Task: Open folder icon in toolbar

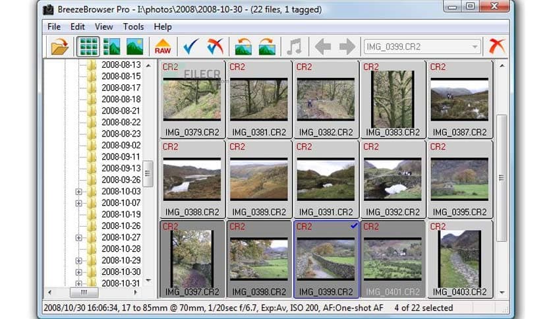Action: coord(59,46)
